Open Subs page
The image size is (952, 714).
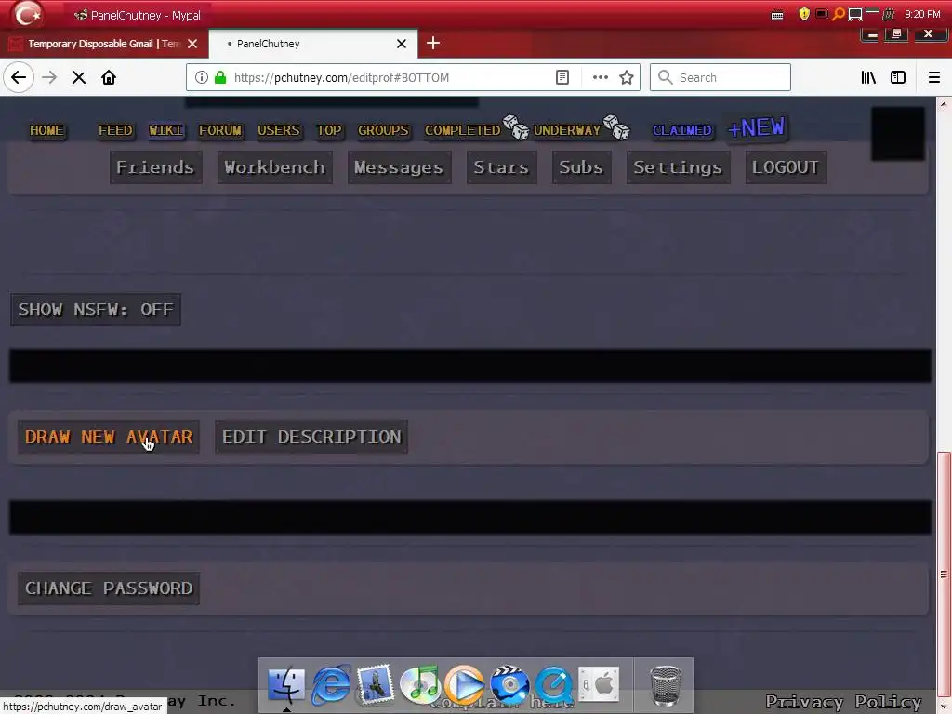tap(581, 167)
